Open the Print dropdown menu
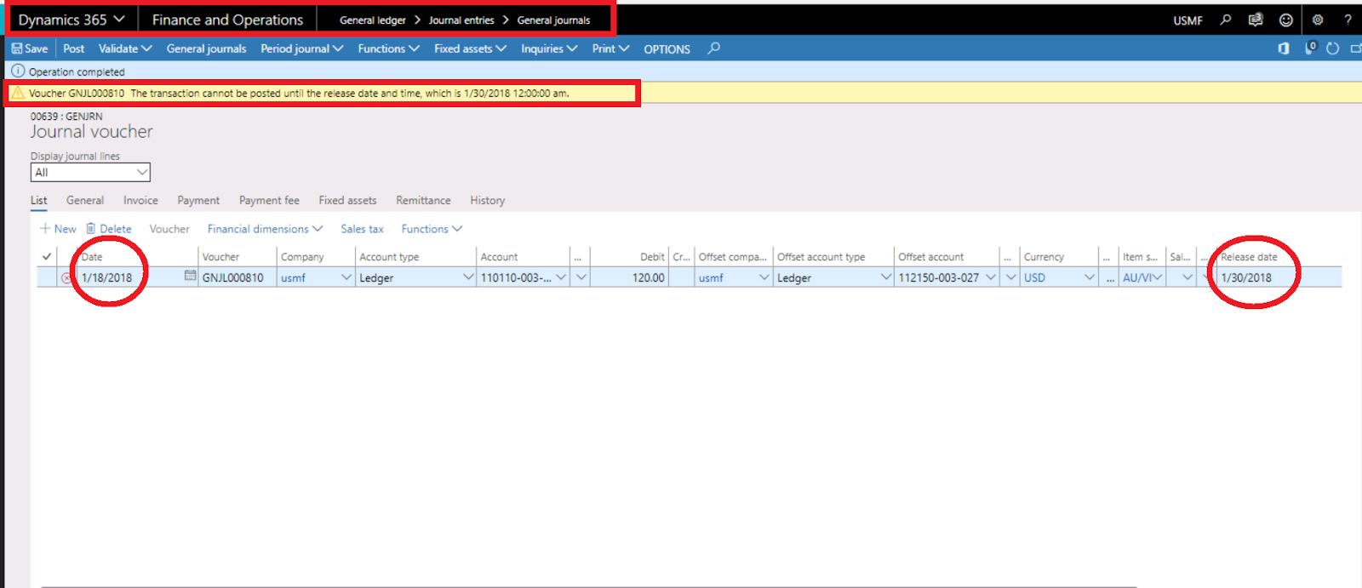Screen dimensions: 1362x588 click(x=610, y=49)
